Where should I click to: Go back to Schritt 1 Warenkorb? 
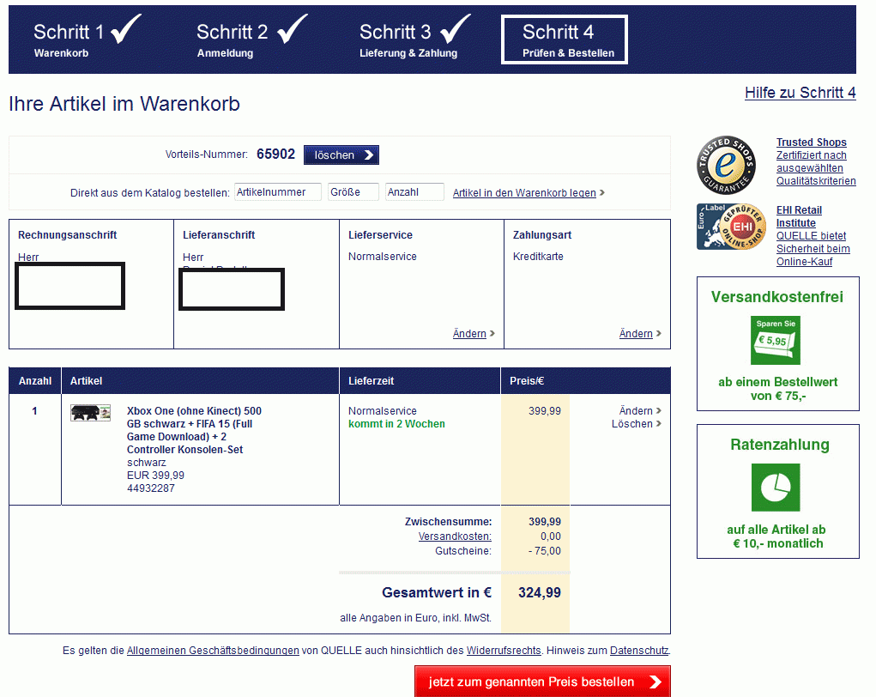[x=87, y=39]
